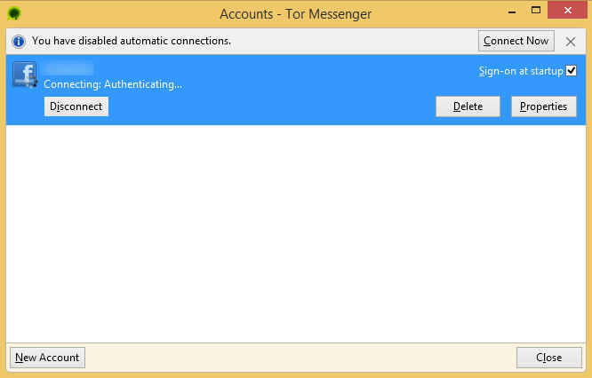This screenshot has height=378, width=592.
Task: Click the blurred account name
Action: 68,67
